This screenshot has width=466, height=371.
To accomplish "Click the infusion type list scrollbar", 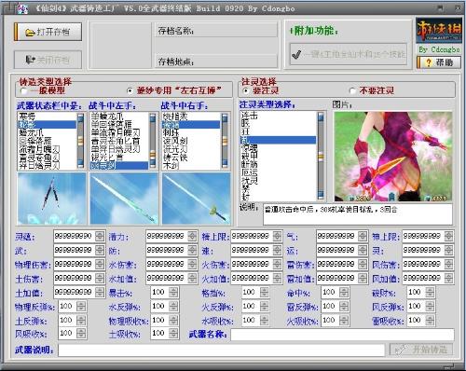I will 321,156.
